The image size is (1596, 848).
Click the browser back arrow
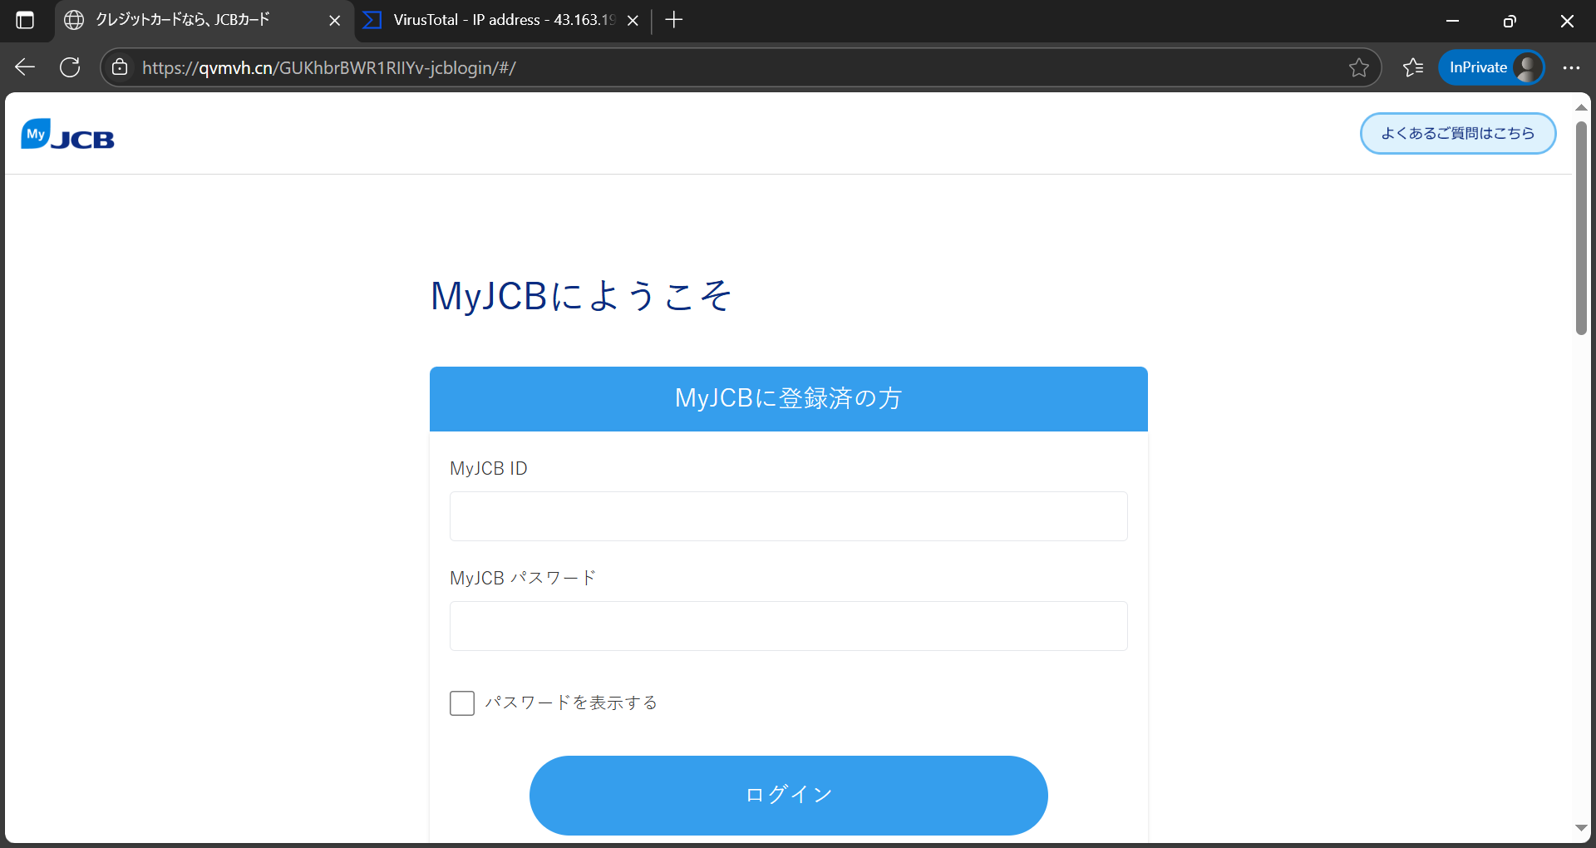(x=25, y=67)
